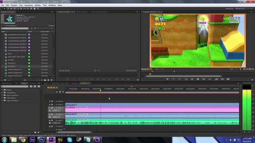Open Mario PART 2 HELL YEAH timeline tab
Screen dimensions: 255x143
(60, 83)
